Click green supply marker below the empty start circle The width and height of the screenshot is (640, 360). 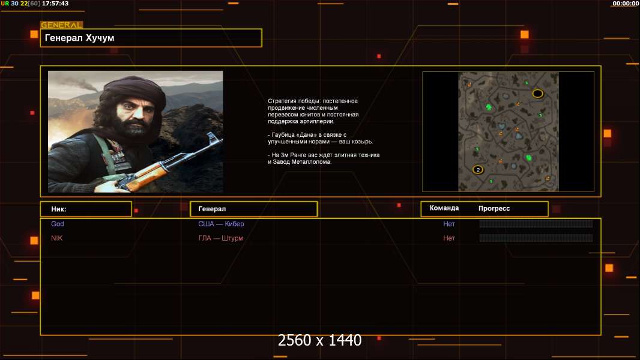point(540,115)
